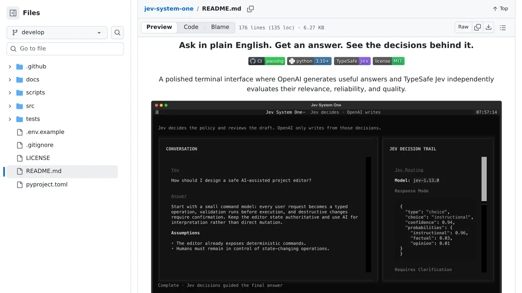This screenshot has width=522, height=293.
Task: Open the develop branch dropdown
Action: click(x=57, y=33)
